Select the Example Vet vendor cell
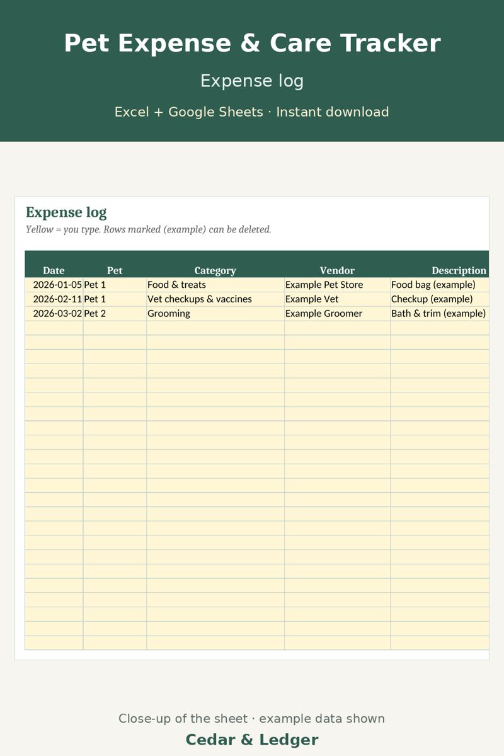This screenshot has width=504, height=756. 337,299
